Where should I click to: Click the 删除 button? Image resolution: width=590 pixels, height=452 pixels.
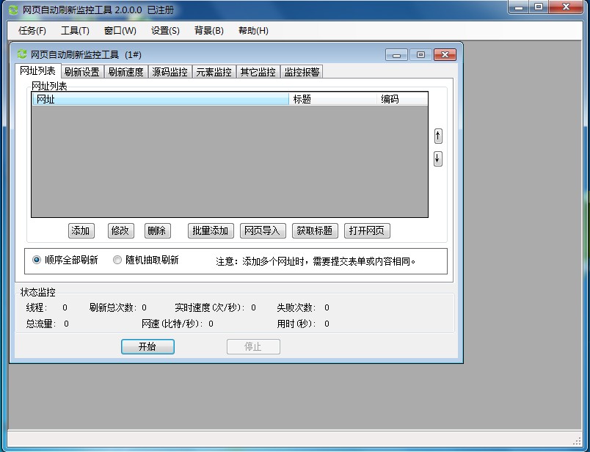pyautogui.click(x=157, y=230)
